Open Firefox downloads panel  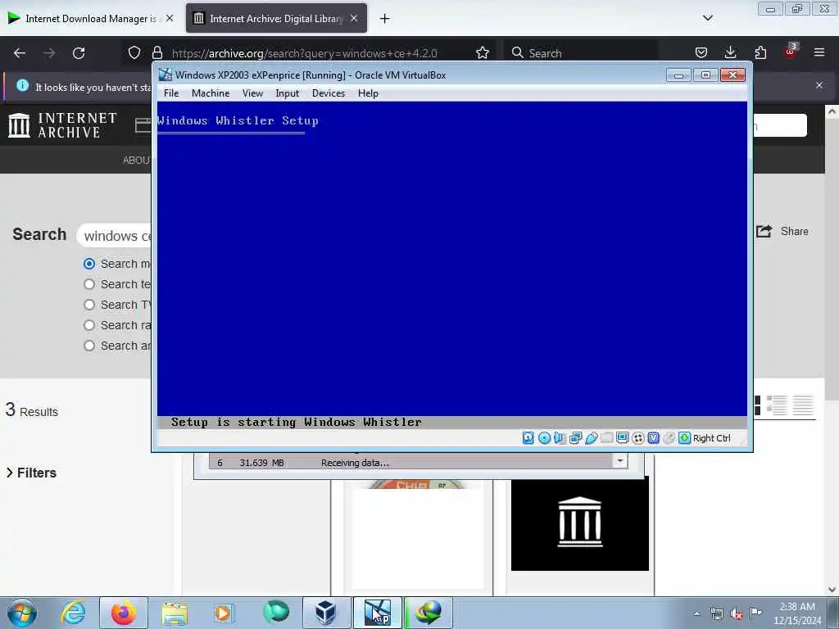point(730,52)
